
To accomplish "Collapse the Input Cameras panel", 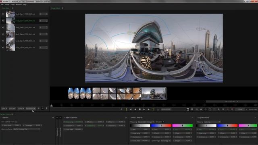I will pyautogui.click(x=192, y=118).
